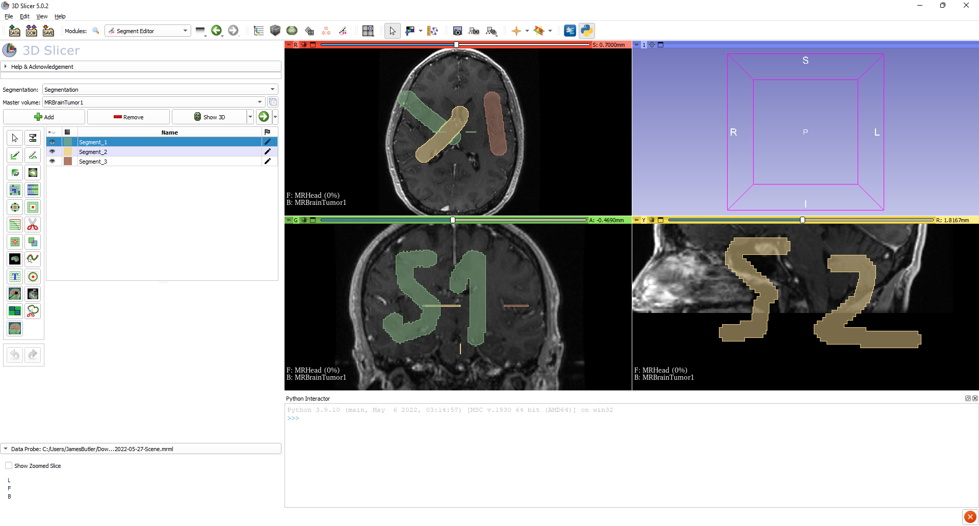Open the File menu
This screenshot has height=526, width=979.
(9, 16)
